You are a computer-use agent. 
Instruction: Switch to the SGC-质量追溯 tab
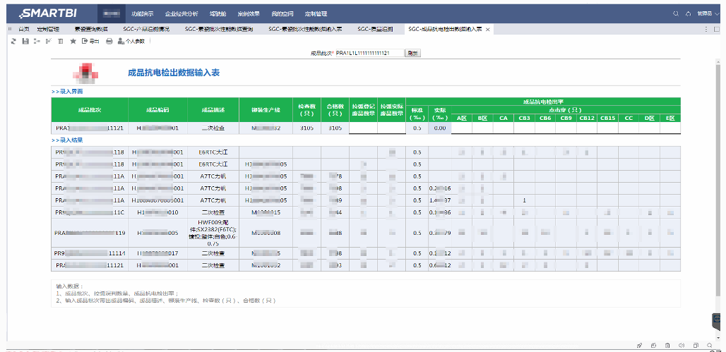click(375, 29)
